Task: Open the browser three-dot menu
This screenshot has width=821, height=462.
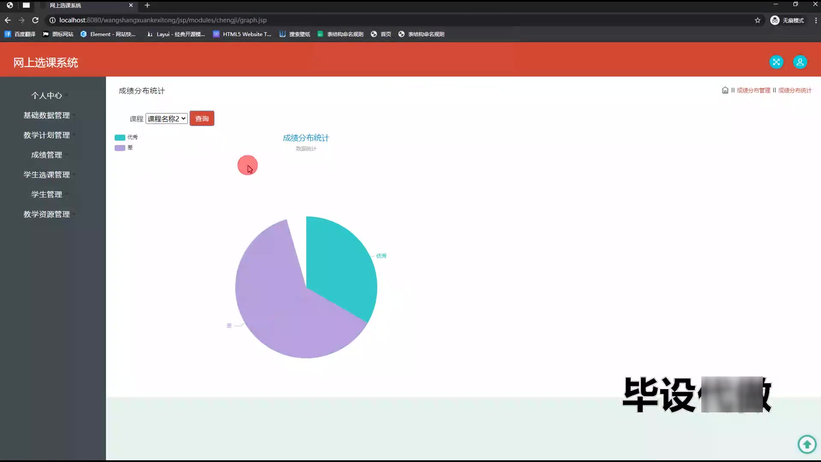Action: pyautogui.click(x=815, y=20)
